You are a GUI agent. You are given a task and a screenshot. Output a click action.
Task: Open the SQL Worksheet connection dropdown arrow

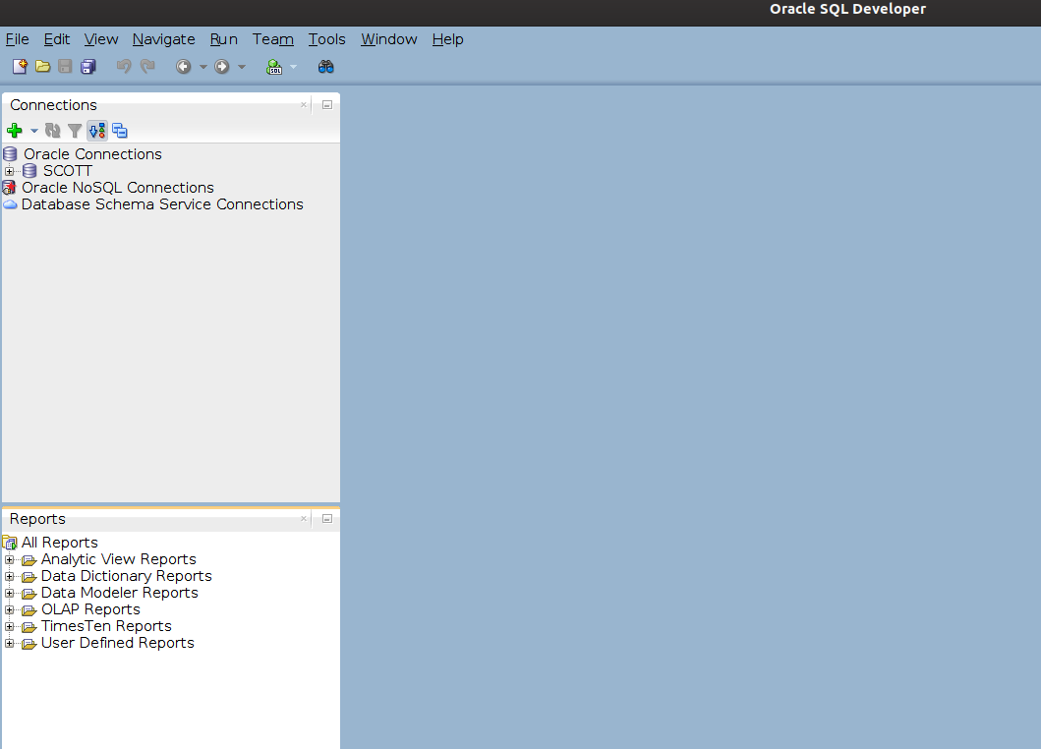[x=294, y=67]
